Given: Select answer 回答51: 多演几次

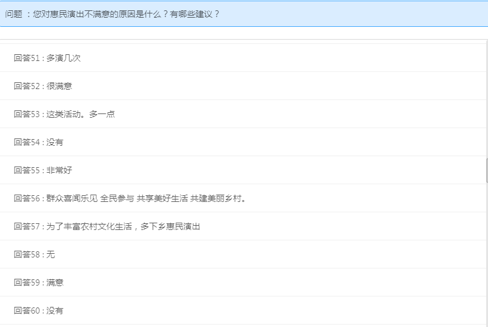Looking at the screenshot, I should pos(243,58).
